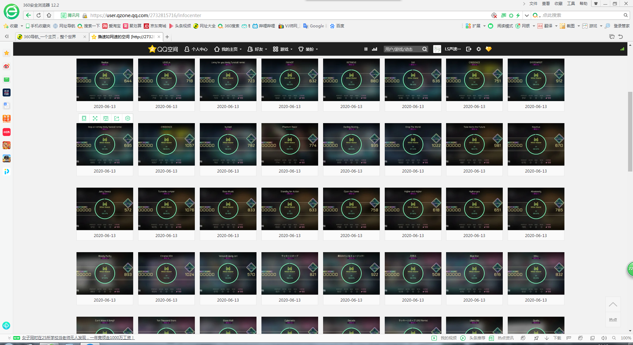This screenshot has width=633, height=345.
Task: Click the 100% zoom level indicator
Action: pyautogui.click(x=626, y=338)
